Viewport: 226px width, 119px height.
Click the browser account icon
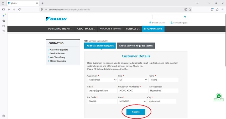pos(212,9)
